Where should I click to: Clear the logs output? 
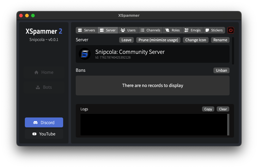(223, 109)
